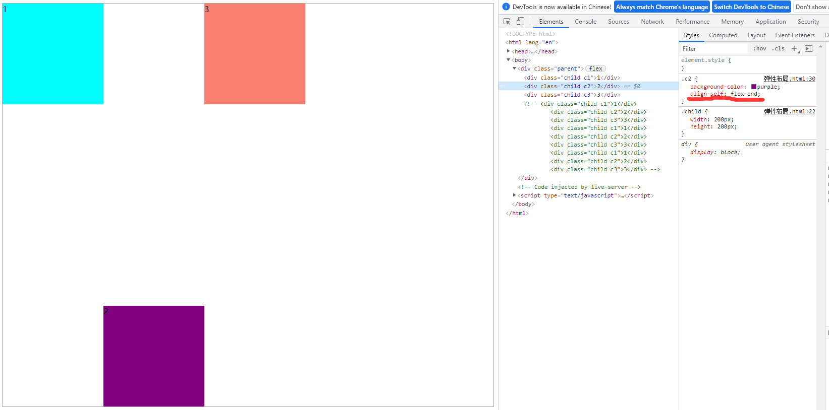
Task: Click Switch DevTools to Chinese button
Action: tap(751, 7)
